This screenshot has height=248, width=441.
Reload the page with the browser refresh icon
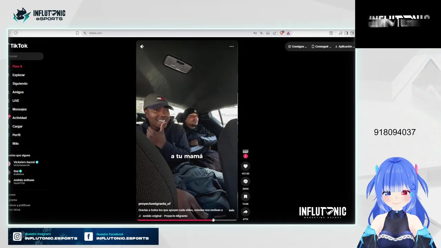16,33
